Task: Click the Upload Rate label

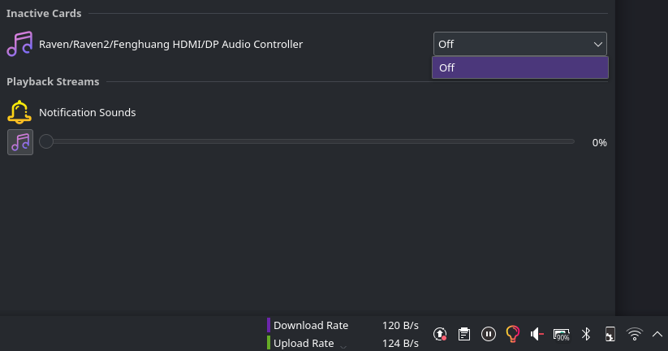Action: click(x=304, y=344)
